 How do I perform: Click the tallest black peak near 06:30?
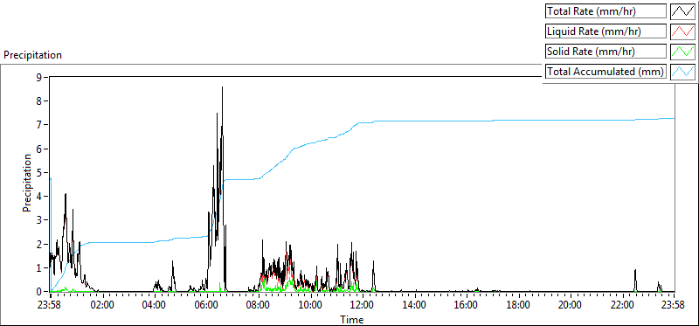[222, 89]
